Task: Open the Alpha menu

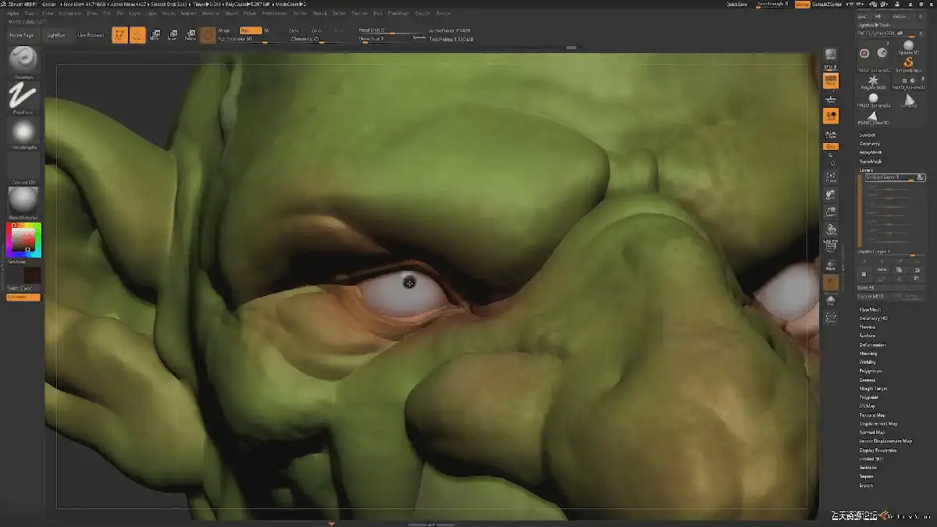Action: tap(12, 13)
